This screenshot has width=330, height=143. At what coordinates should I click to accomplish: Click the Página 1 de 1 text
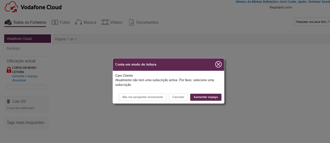click(66, 39)
